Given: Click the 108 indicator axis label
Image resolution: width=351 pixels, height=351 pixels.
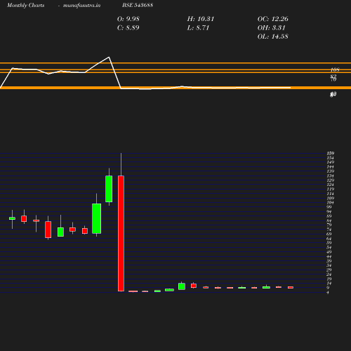Looking at the screenshot, I should (335, 69).
